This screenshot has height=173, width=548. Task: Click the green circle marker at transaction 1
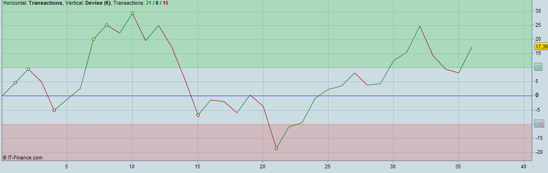tap(15, 83)
